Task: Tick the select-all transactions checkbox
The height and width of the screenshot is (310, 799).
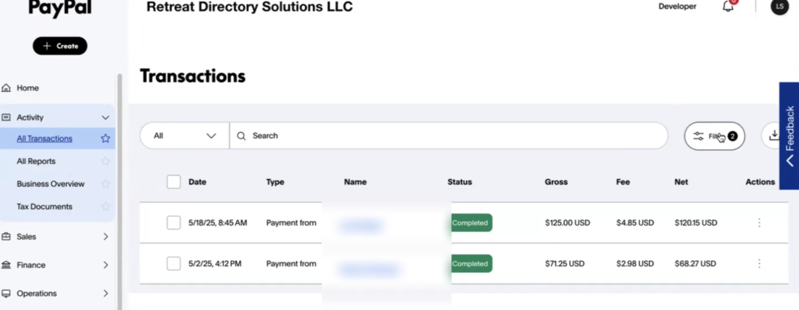Action: click(173, 182)
